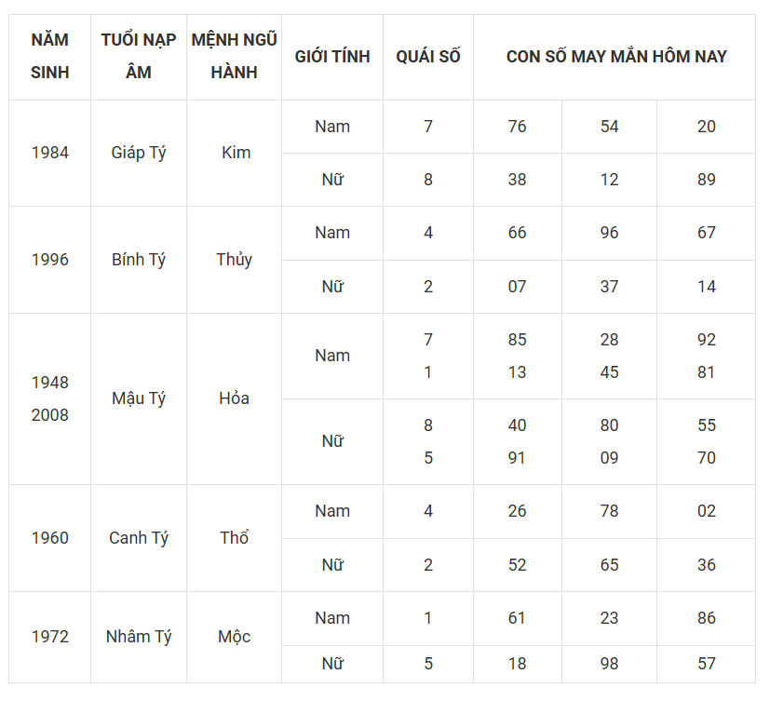Viewport: 770px width, 701px height.
Task: Click the Bính Tý cell
Action: tap(139, 260)
